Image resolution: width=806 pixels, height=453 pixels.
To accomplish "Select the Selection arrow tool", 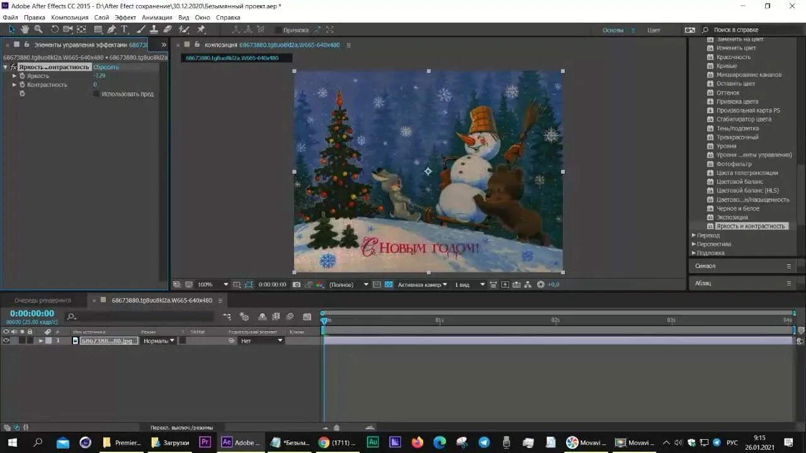I will coord(11,29).
